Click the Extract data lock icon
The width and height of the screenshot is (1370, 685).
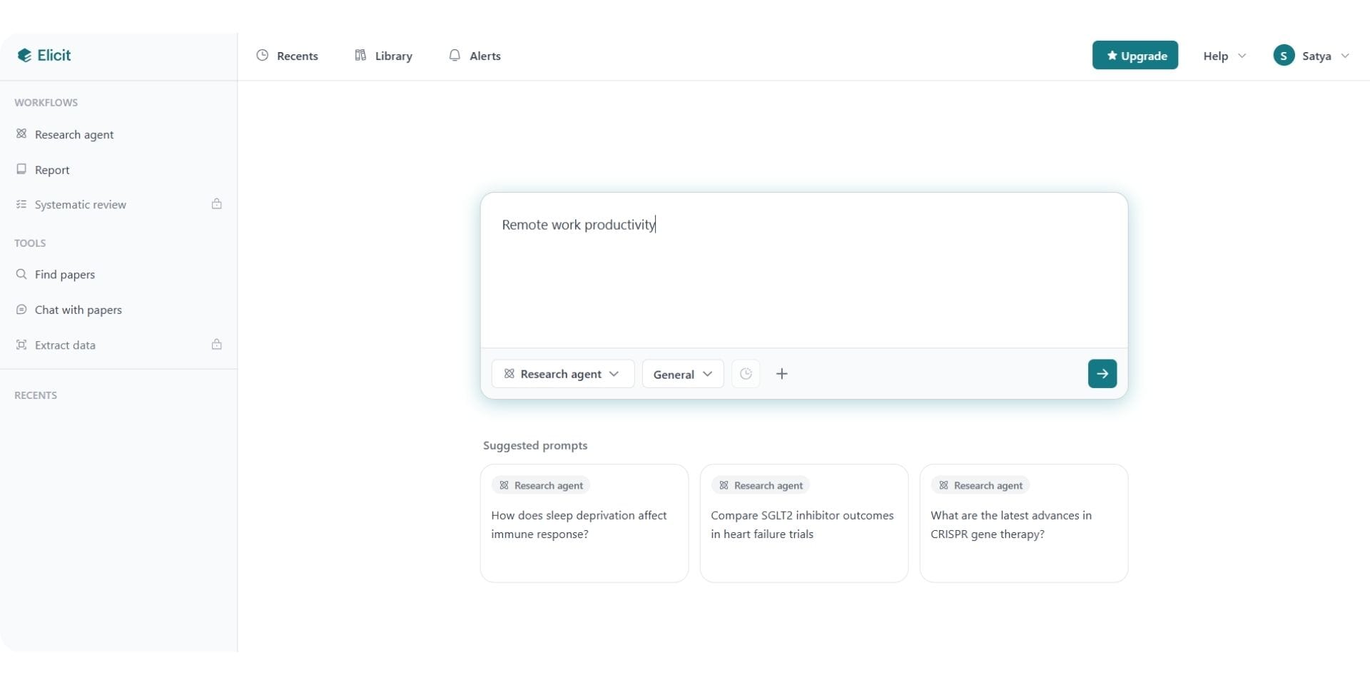click(216, 345)
